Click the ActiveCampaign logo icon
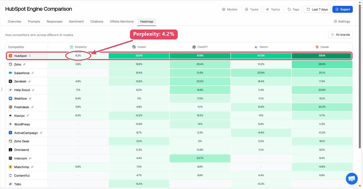This screenshot has width=363, height=189. [x=10, y=133]
